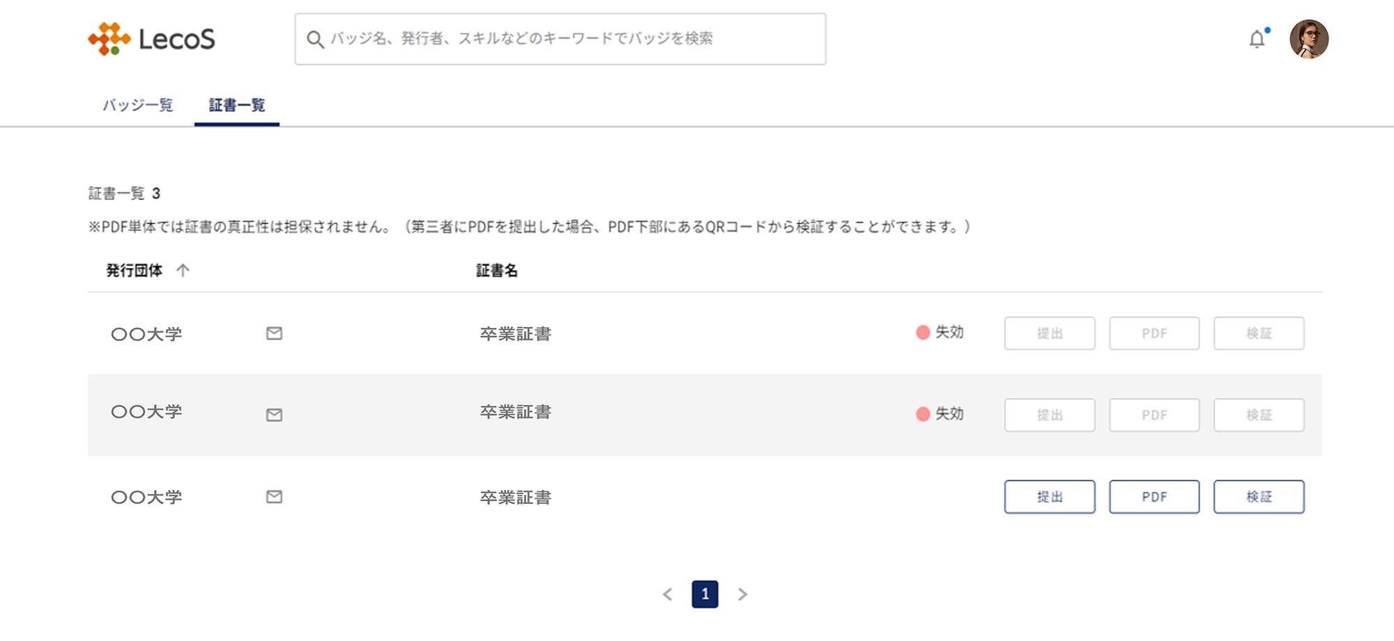
Task: Open the envelope icon in the third row
Action: coord(274,497)
